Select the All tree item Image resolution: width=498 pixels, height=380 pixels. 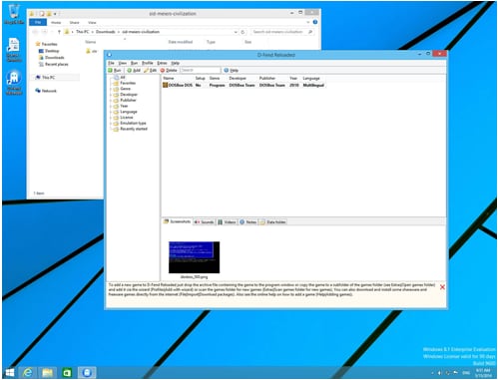pyautogui.click(x=120, y=77)
